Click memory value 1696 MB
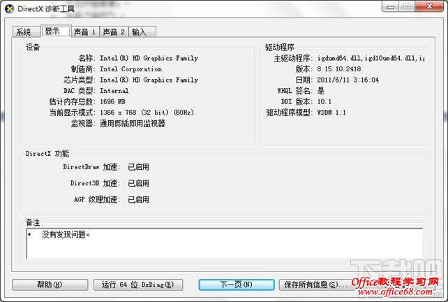Screen dimensions: 448x302 point(112,101)
